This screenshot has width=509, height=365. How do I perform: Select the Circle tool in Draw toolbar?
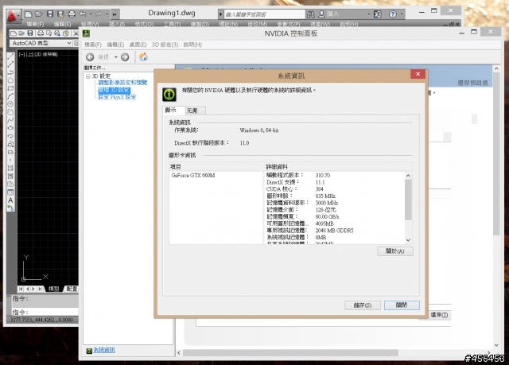click(x=10, y=104)
